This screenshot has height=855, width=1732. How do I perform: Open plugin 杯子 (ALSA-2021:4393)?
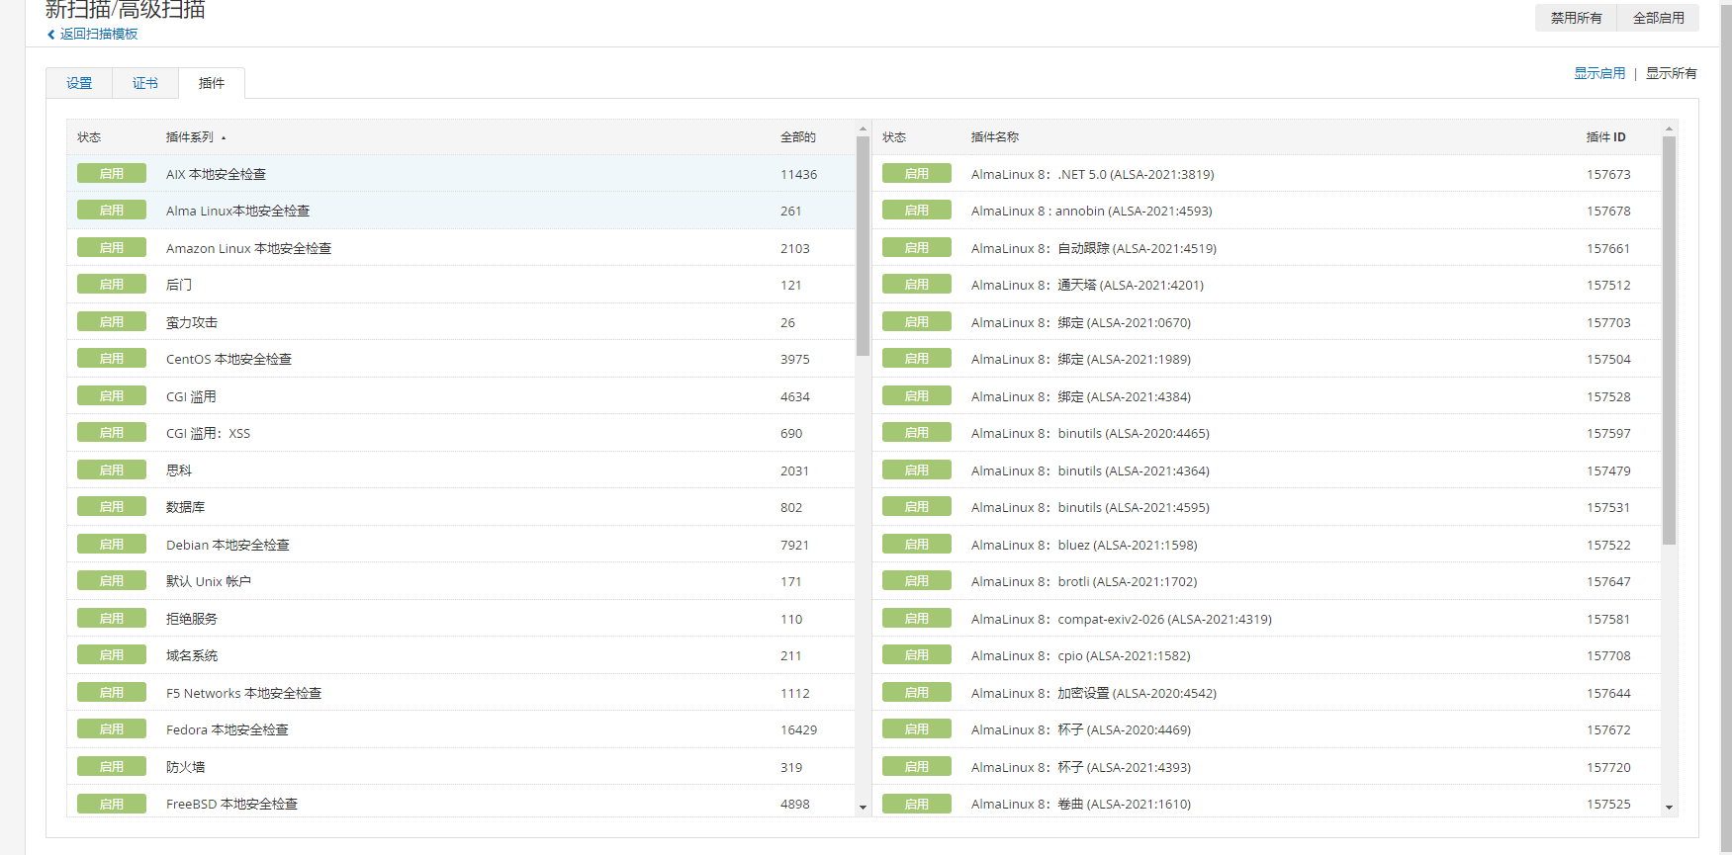1081,767
